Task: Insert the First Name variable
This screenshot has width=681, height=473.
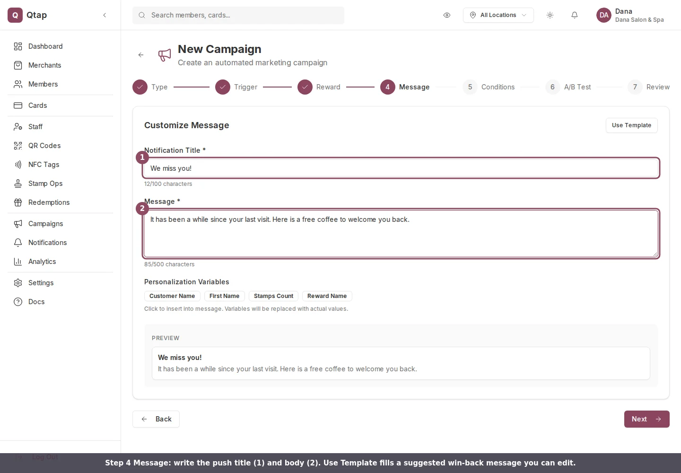Action: click(224, 296)
